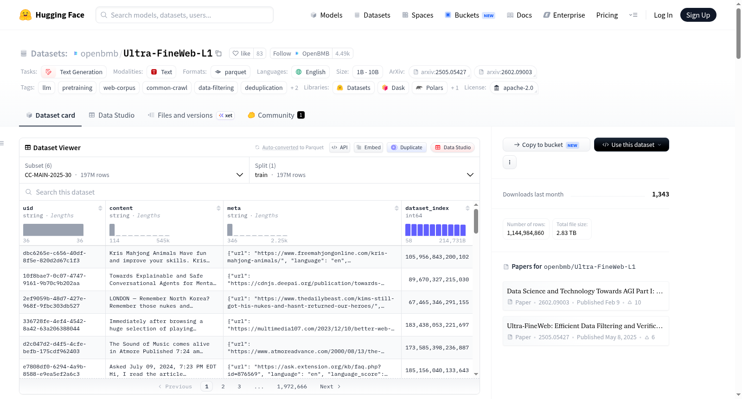Sort the uid column
Image resolution: width=742 pixels, height=399 pixels.
100,208
